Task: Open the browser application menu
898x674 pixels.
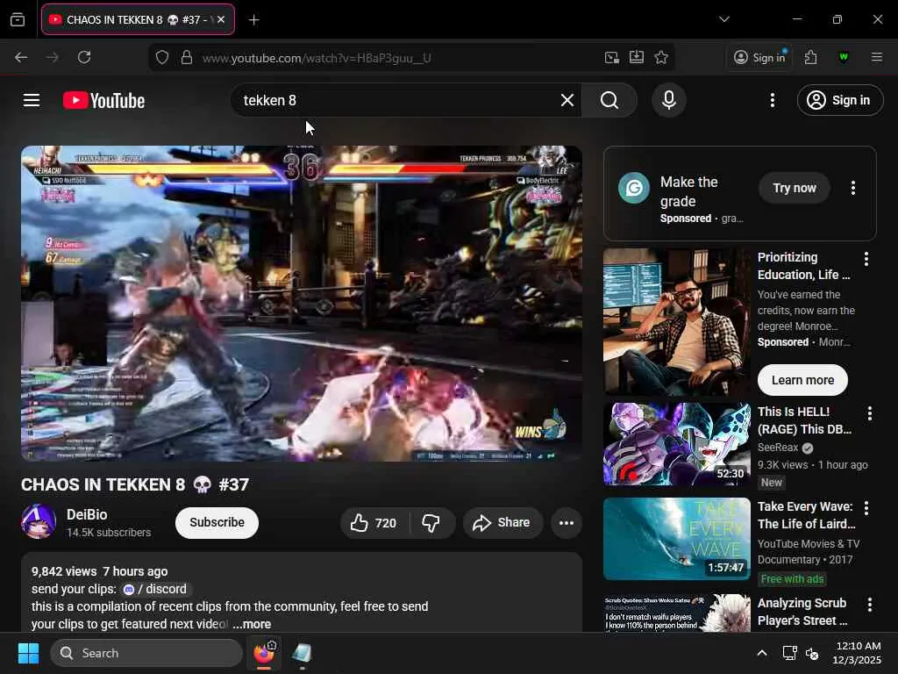Action: click(876, 57)
